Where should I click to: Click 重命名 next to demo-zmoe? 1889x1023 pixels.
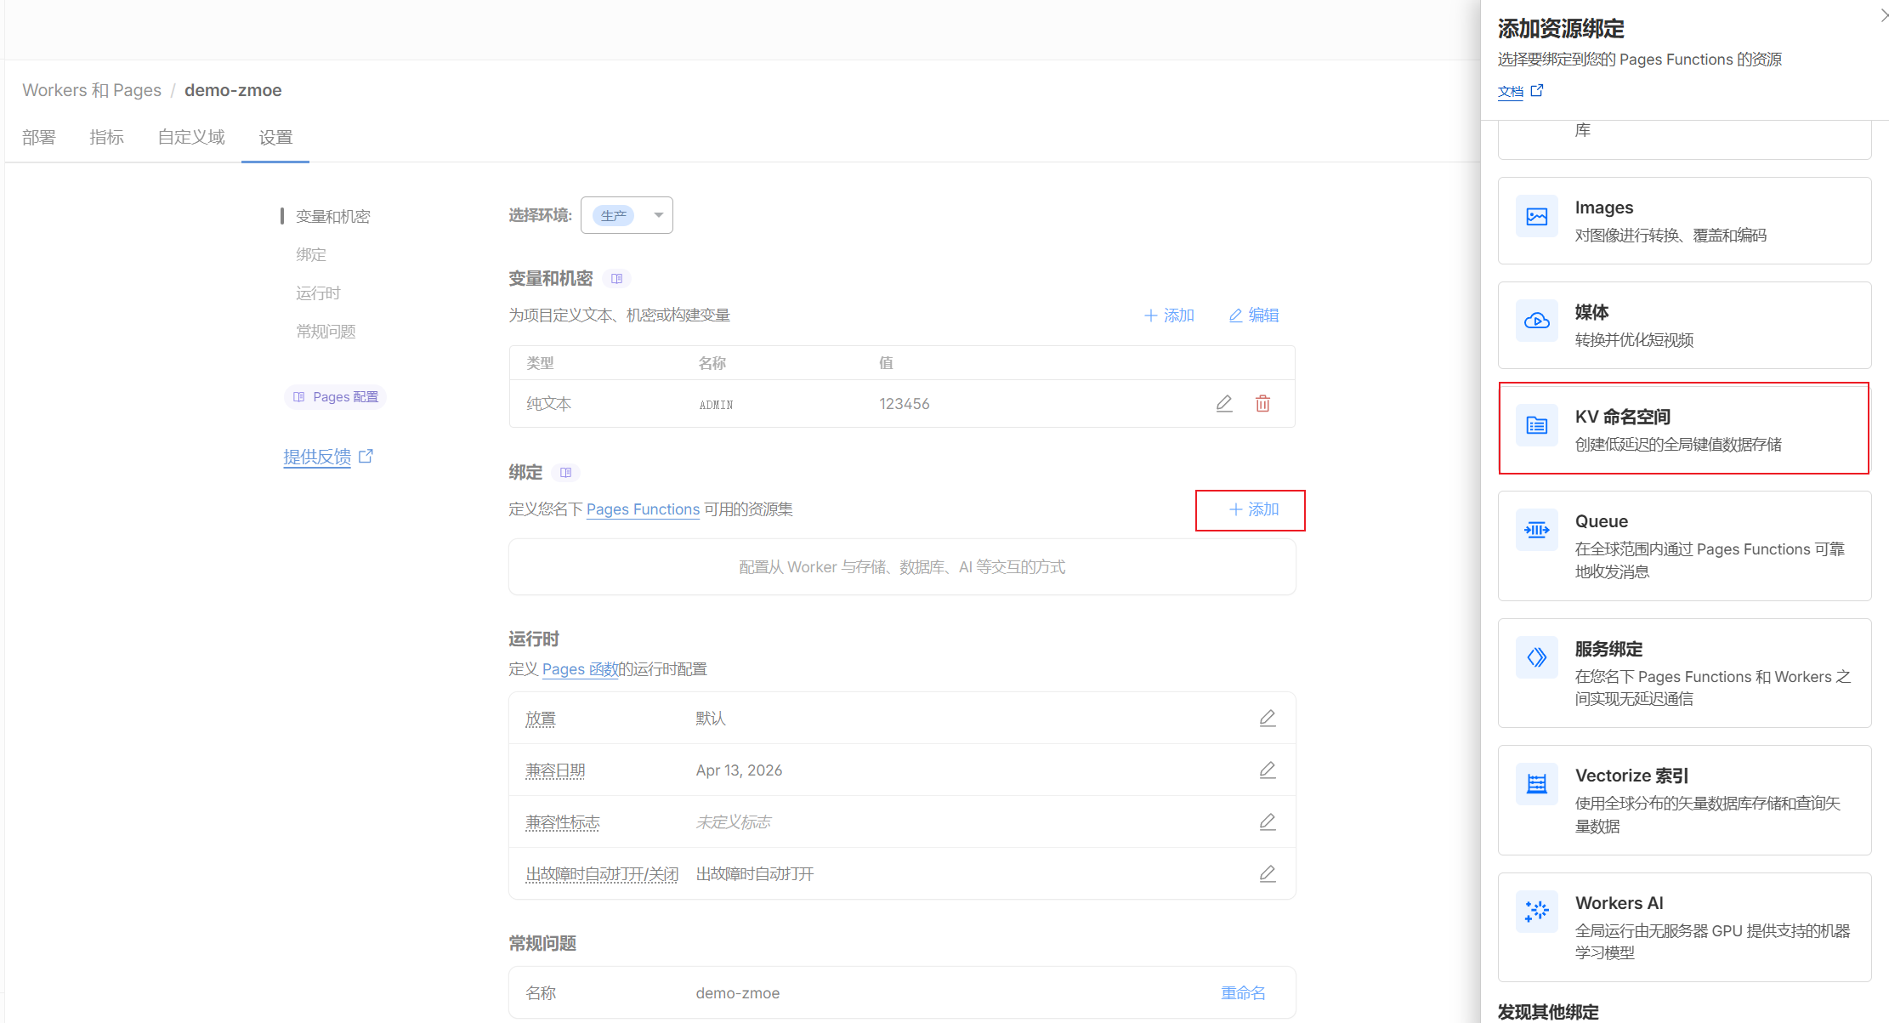[1243, 992]
